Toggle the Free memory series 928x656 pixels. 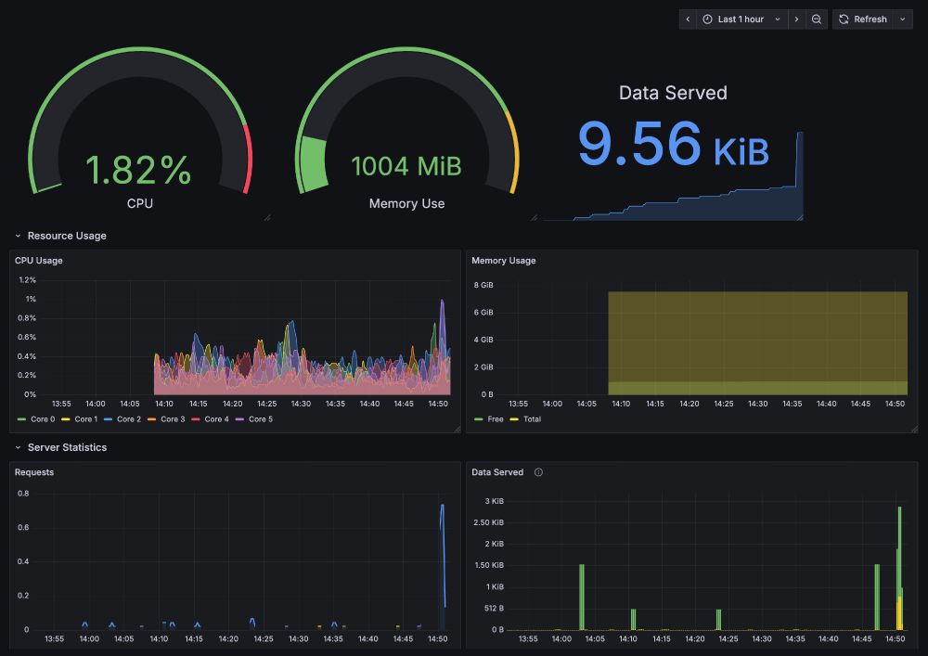click(489, 418)
